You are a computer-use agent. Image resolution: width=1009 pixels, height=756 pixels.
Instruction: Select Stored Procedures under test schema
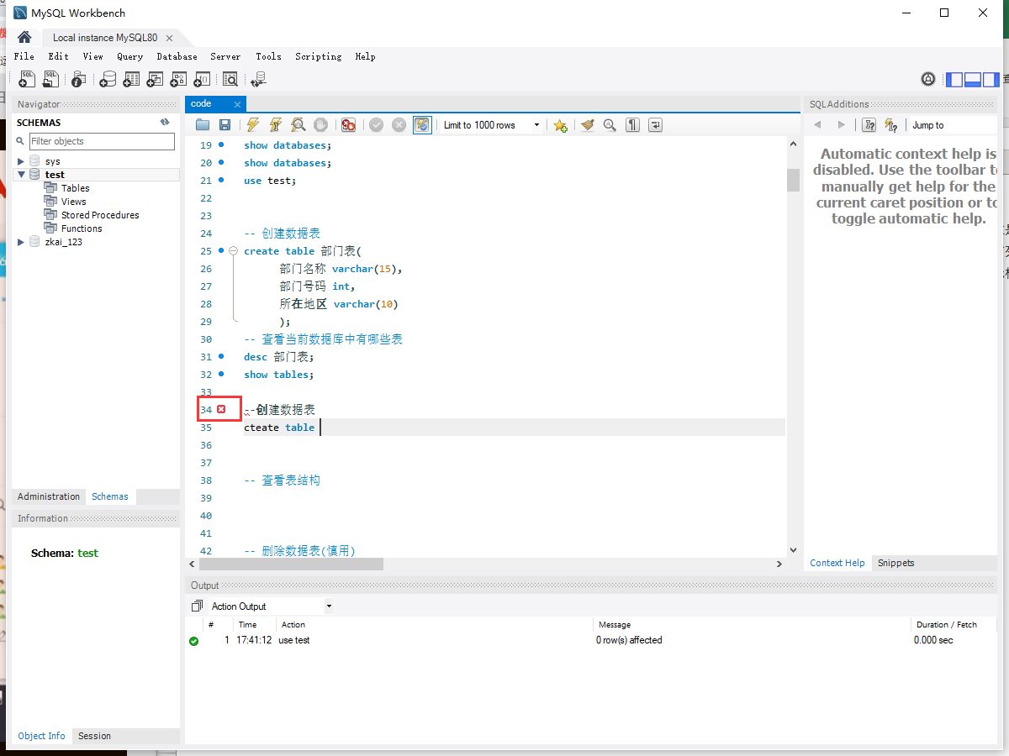(100, 215)
